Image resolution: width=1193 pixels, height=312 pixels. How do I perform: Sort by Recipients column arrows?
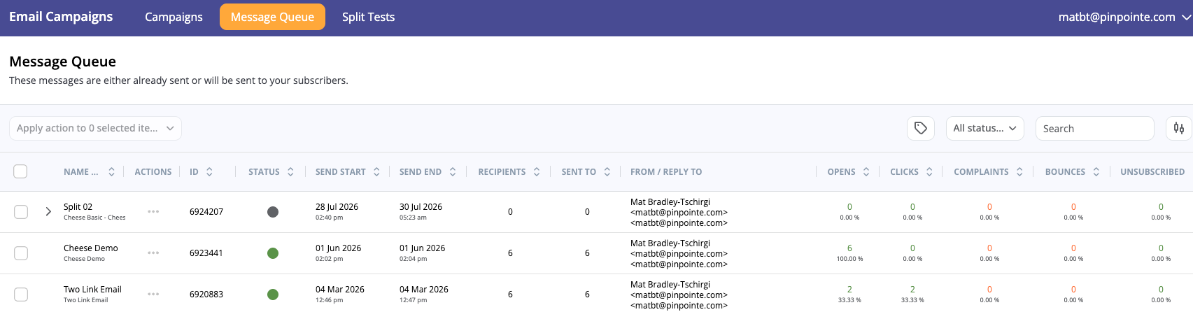[537, 171]
